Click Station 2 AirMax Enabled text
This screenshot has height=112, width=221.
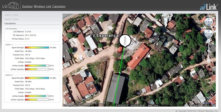[x=28, y=93]
